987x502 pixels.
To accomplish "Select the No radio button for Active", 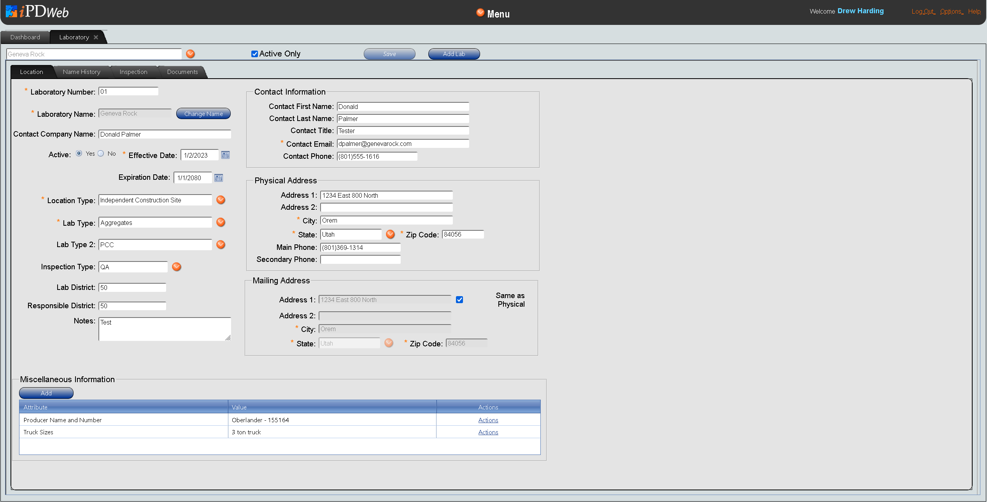I will pyautogui.click(x=101, y=154).
